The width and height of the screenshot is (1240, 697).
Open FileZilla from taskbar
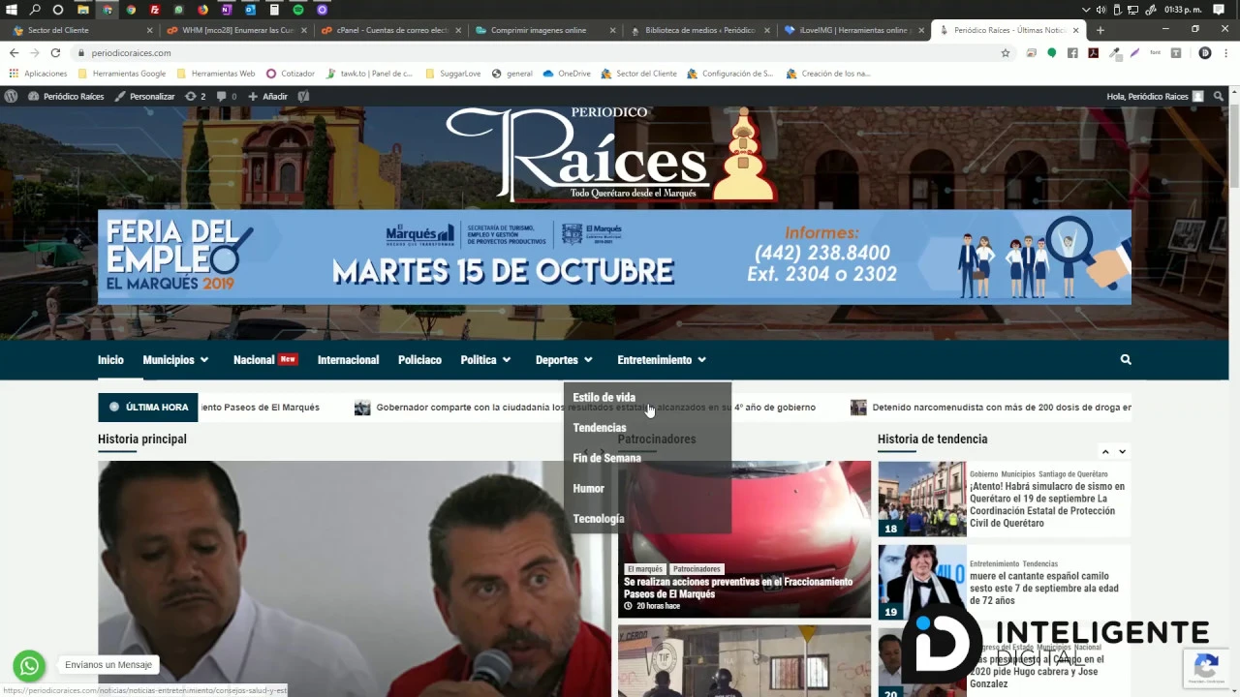[x=155, y=10]
